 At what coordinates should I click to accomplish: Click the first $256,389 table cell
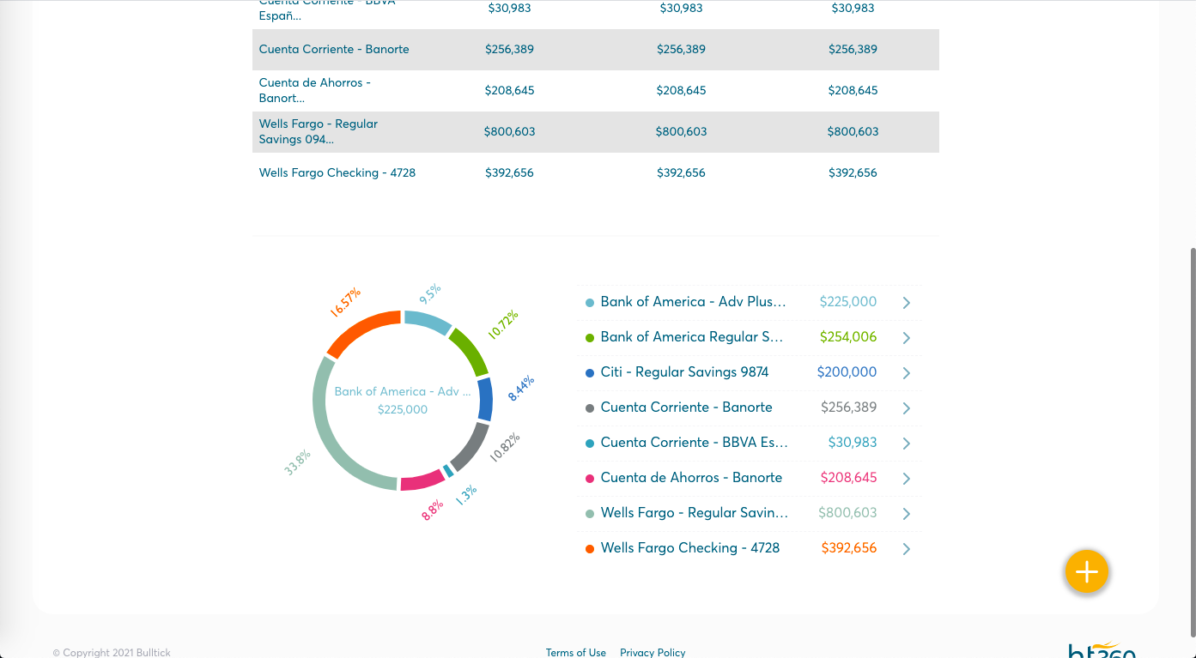point(509,49)
